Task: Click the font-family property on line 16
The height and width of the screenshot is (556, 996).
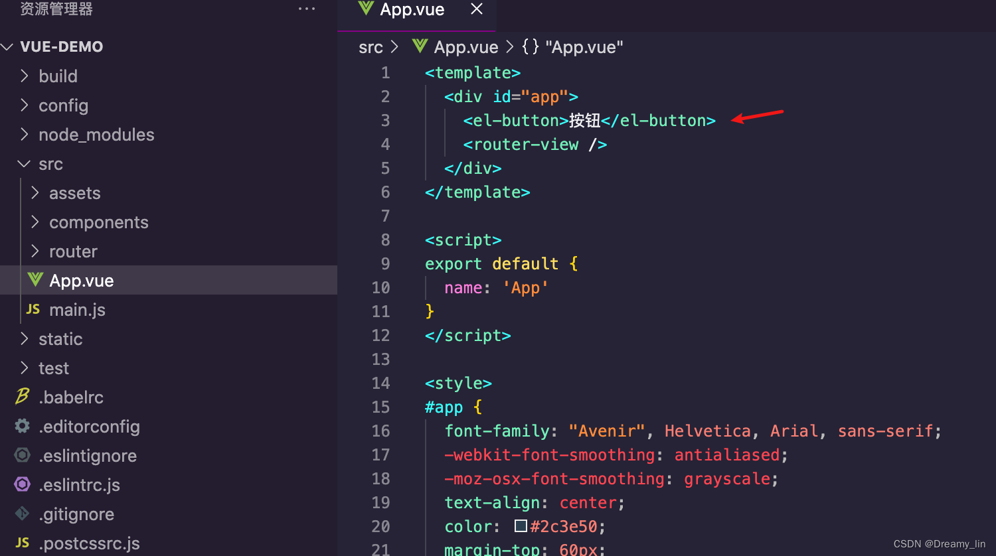Action: click(x=497, y=431)
